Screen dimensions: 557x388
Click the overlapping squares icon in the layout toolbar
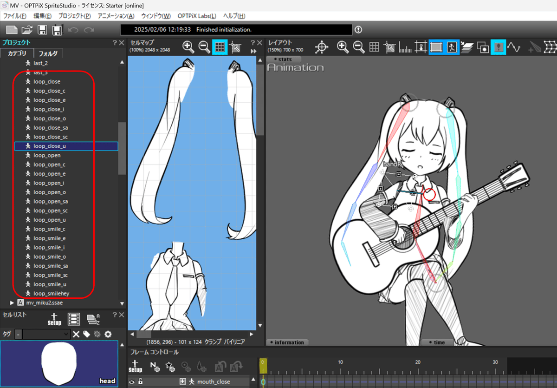point(483,47)
